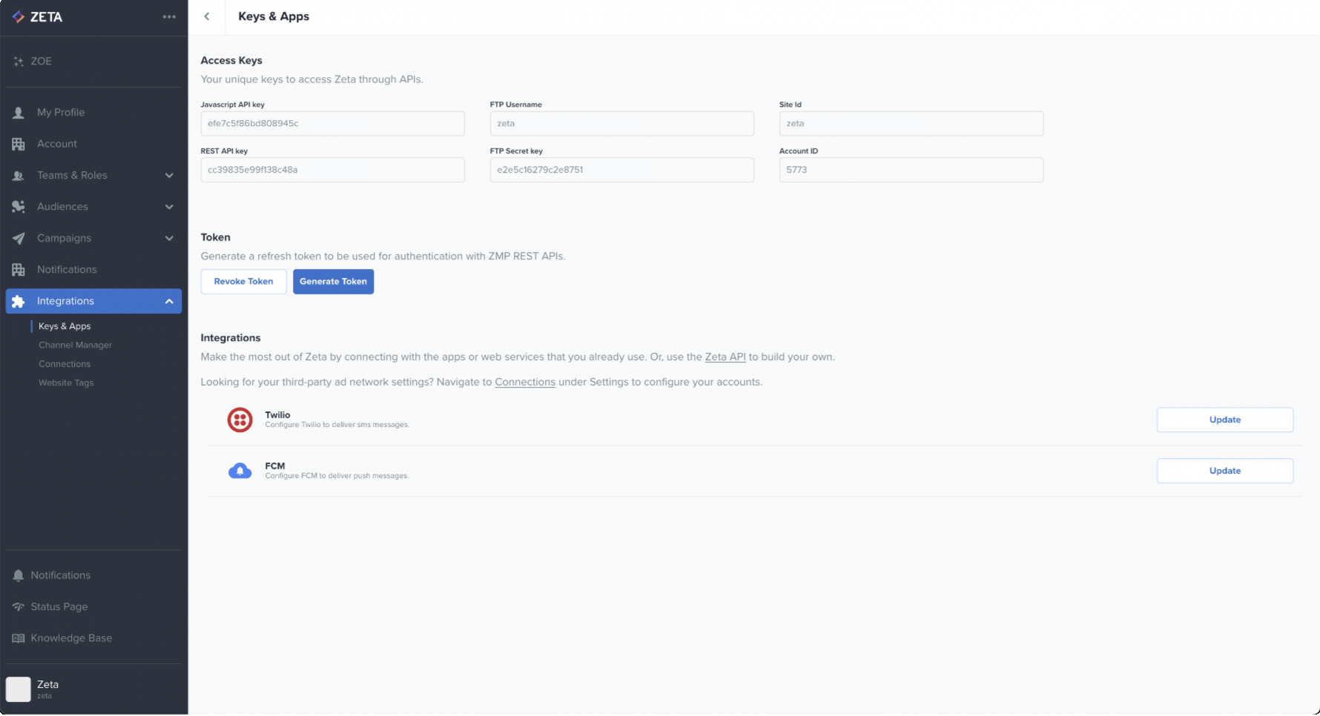Collapse the Integrations section chevron
Screen dimensions: 1320x716
(x=169, y=302)
